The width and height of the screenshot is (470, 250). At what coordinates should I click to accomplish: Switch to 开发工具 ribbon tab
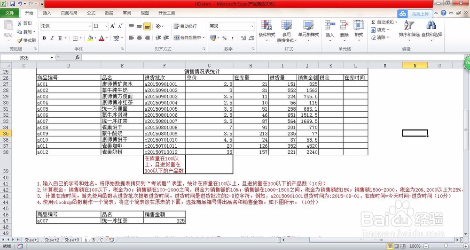167,13
